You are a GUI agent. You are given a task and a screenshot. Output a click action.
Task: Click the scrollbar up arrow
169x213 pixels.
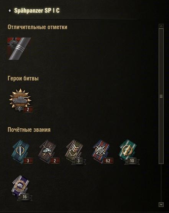click(161, 26)
